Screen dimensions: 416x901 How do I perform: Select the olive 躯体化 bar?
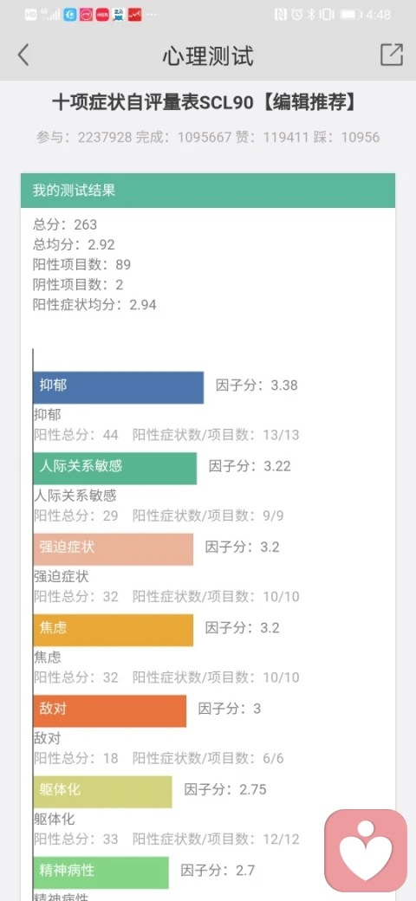pyautogui.click(x=102, y=792)
